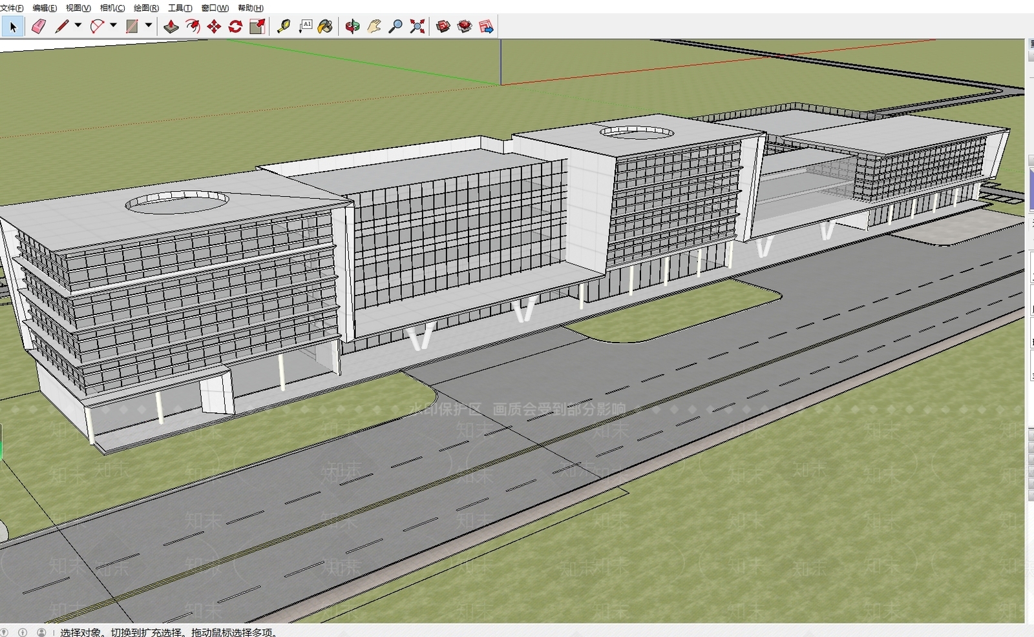Open the 窗口(W) menu
Image resolution: width=1034 pixels, height=637 pixels.
tap(215, 8)
